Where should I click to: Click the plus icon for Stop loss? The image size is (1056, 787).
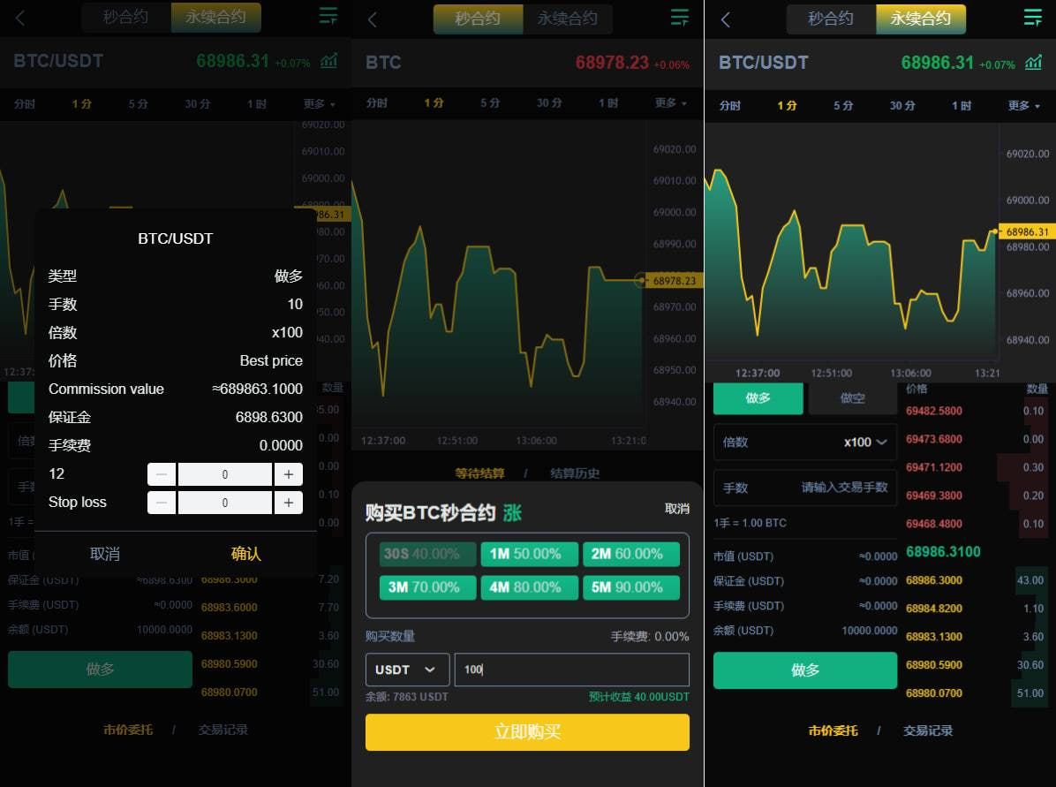[x=289, y=503]
